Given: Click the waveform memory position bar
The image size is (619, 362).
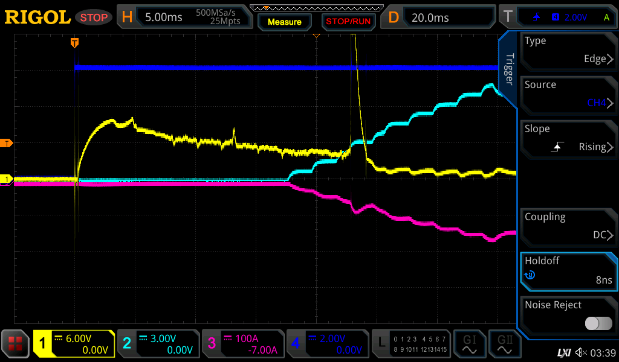Looking at the screenshot, I should tap(316, 8).
